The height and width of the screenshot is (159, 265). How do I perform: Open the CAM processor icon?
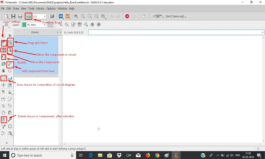52,16
